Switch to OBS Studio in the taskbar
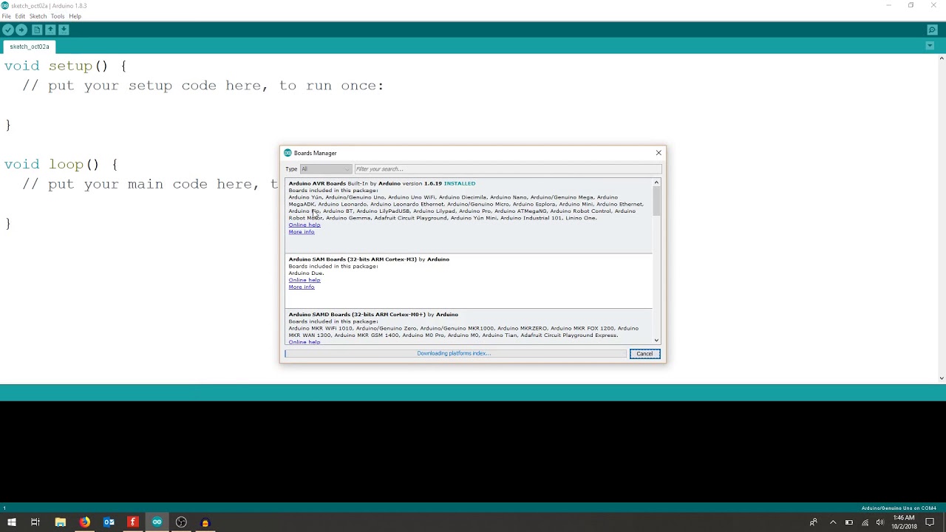 click(x=181, y=522)
